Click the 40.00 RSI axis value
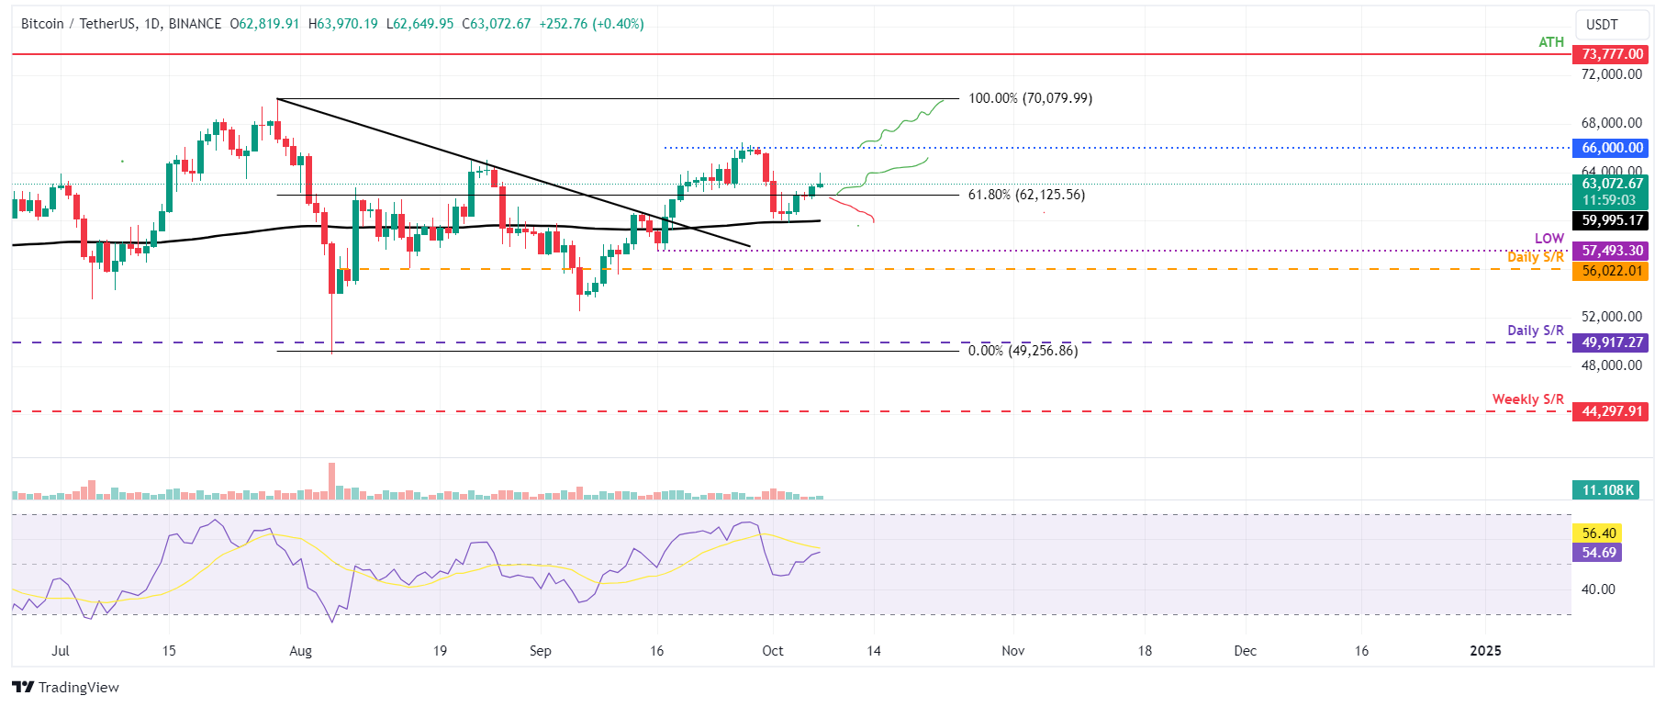 pyautogui.click(x=1598, y=589)
